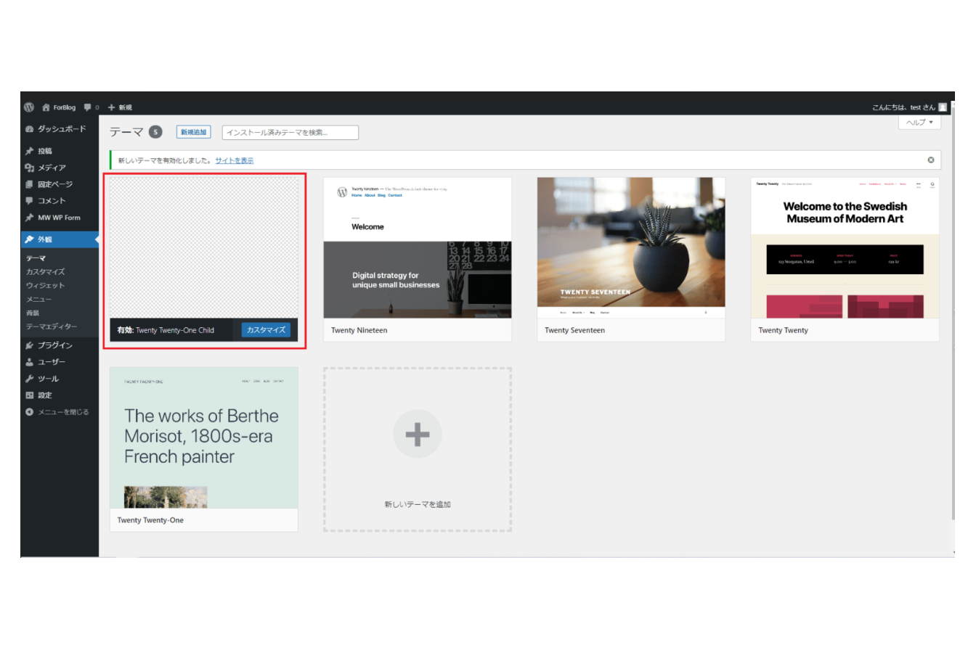Dismiss the theme activated notice
976x650 pixels.
[930, 160]
